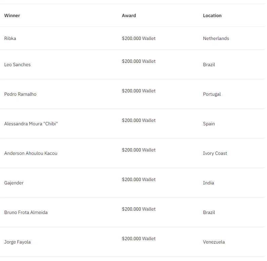Click the Jorge Fayola entry
This screenshot has height=261, width=267.
[17, 242]
